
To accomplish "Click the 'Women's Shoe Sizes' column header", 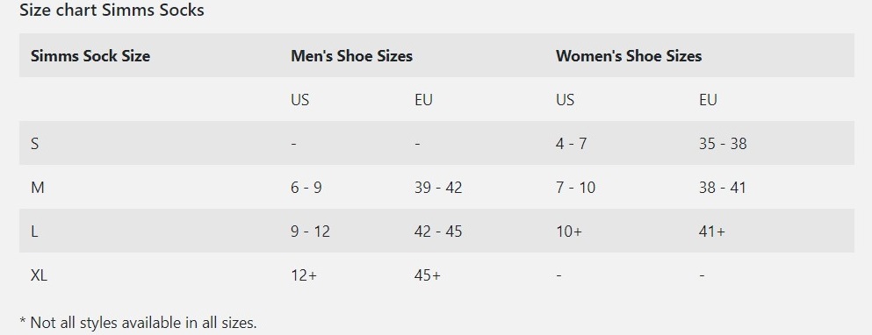I will point(629,56).
